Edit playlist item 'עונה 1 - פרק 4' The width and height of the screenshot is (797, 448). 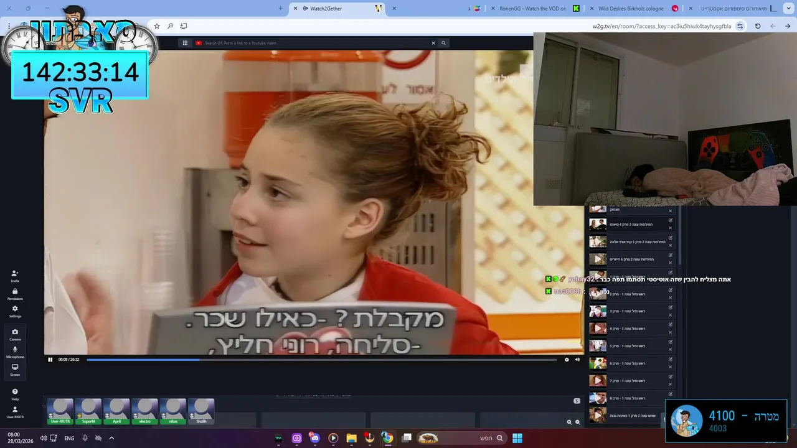coord(671,325)
